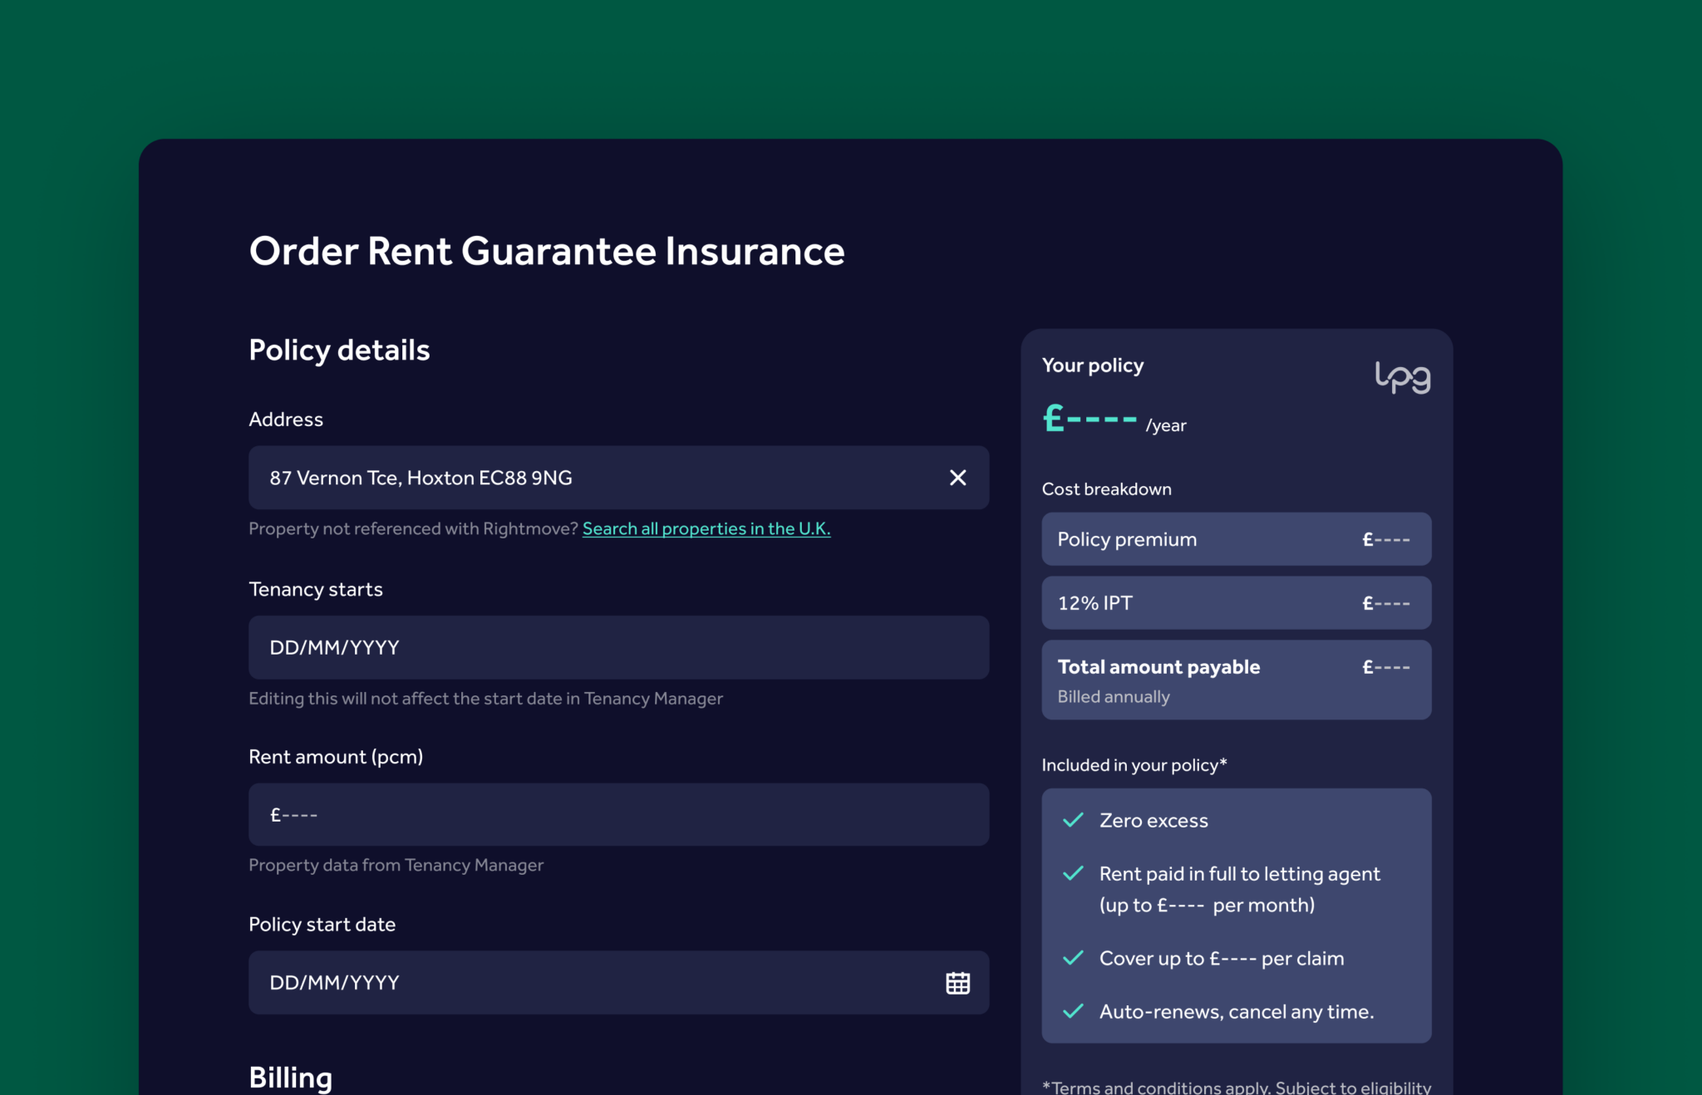Click the checkmark next to Cover up to per claim
Image resolution: width=1702 pixels, height=1095 pixels.
(1071, 957)
